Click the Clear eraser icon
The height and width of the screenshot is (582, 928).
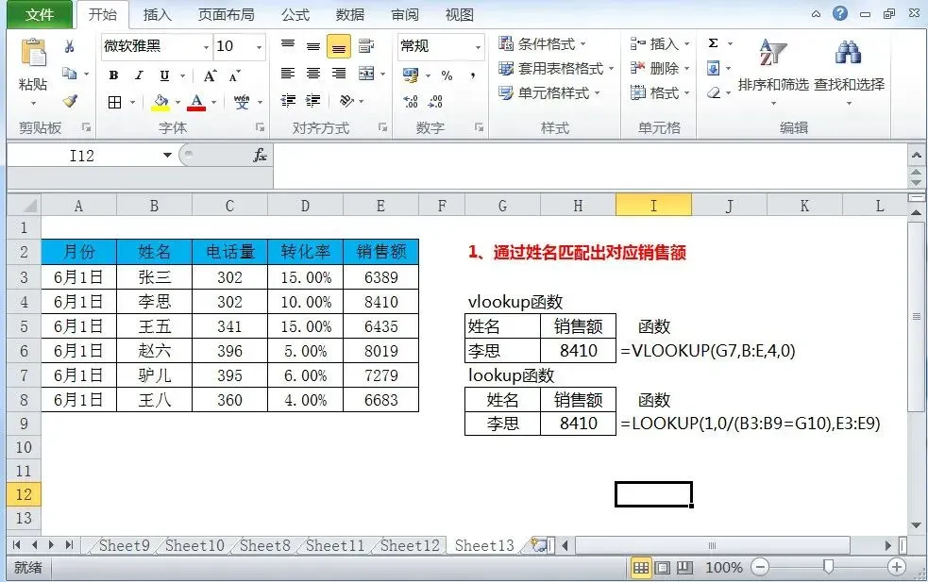pyautogui.click(x=714, y=92)
